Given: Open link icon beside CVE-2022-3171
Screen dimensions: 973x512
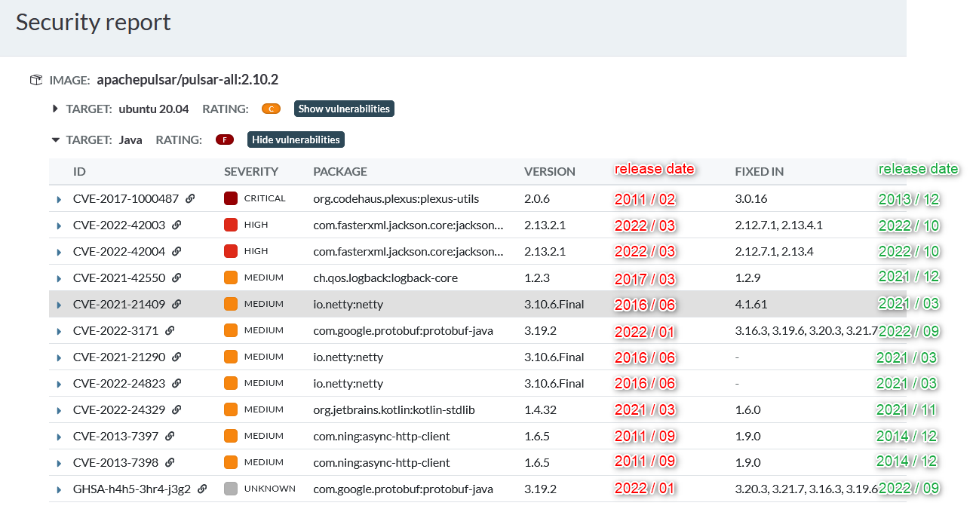Looking at the screenshot, I should pos(170,330).
